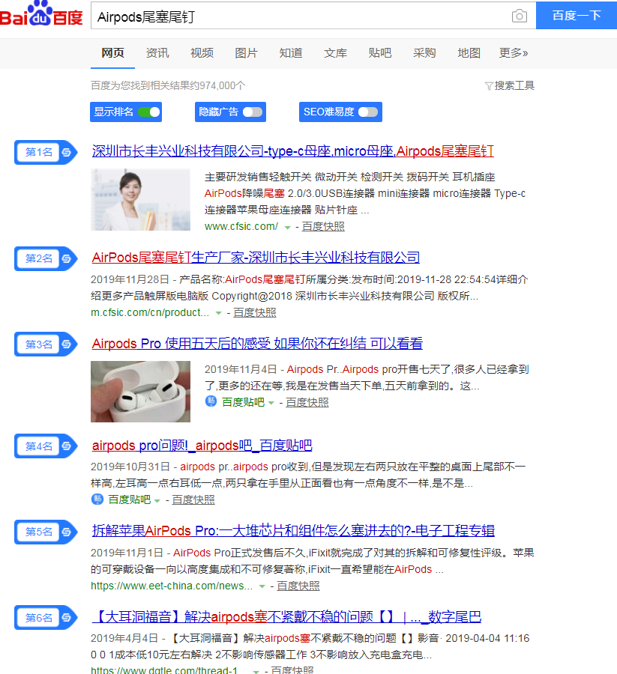Screen dimensions: 617x674
Task: Click the 百度为您找到相关结果约974,000个 text
Action: pos(168,85)
